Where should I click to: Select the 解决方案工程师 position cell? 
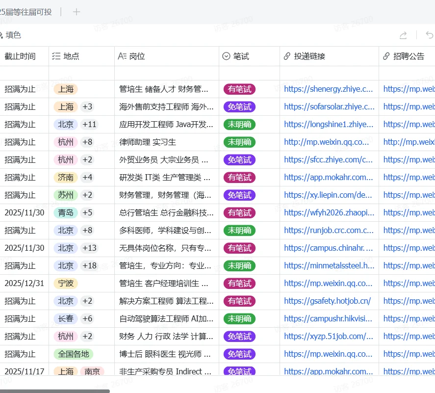(167, 301)
